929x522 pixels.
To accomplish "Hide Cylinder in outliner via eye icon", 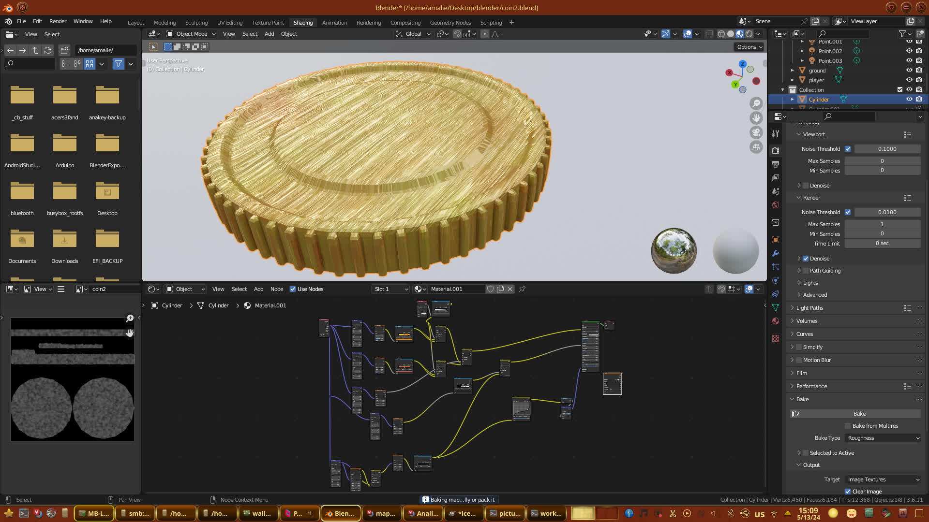I will pyautogui.click(x=909, y=99).
